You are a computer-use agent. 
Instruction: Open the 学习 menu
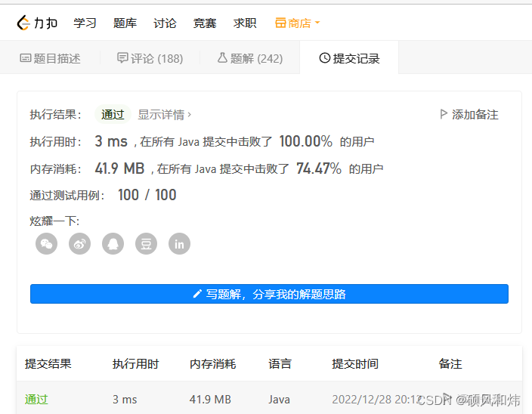coord(85,23)
